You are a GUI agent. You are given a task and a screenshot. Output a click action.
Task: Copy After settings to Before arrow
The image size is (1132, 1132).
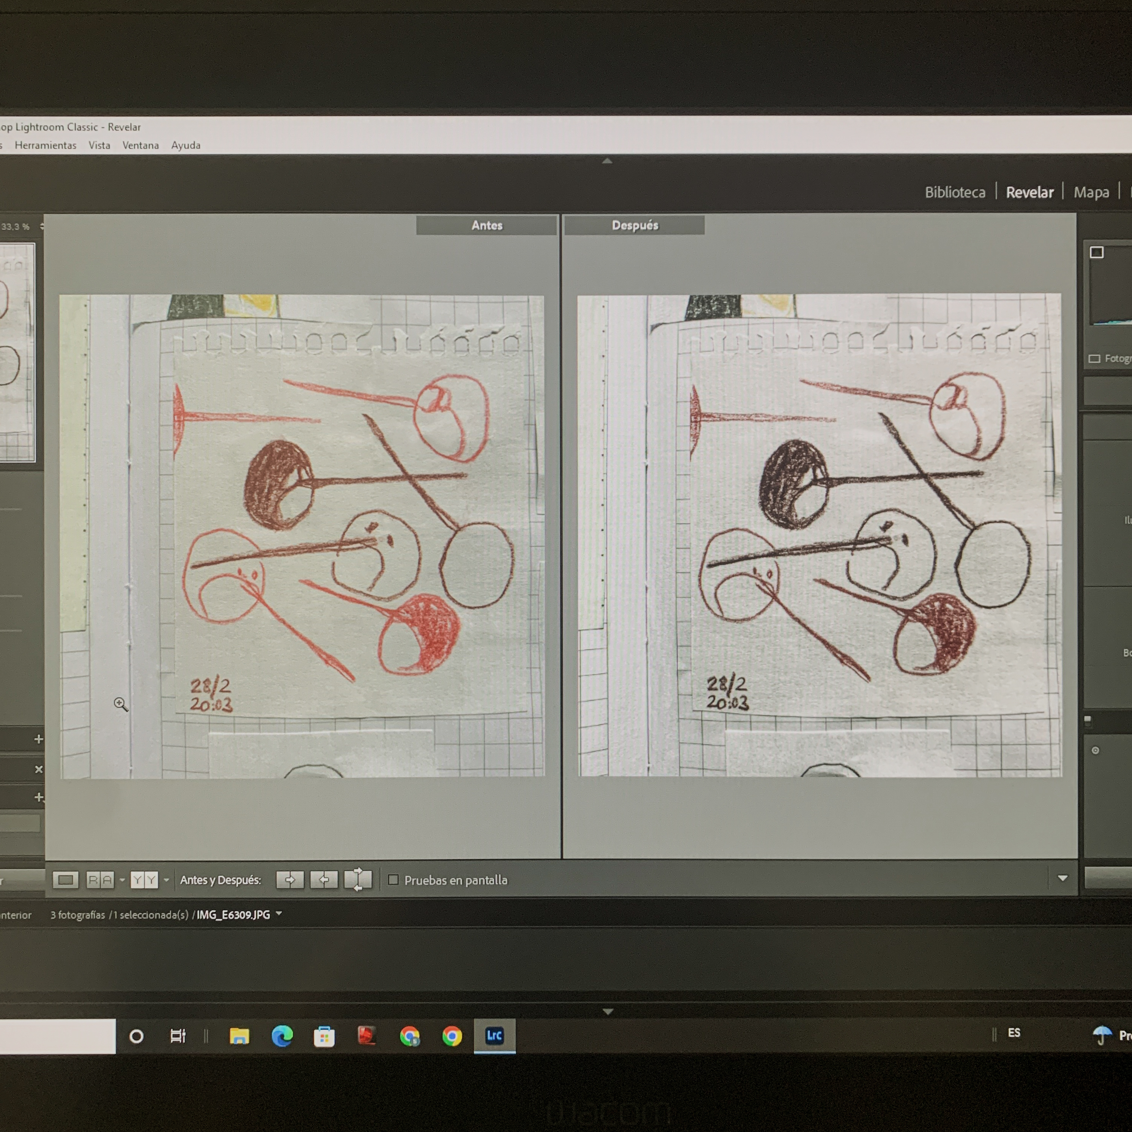(x=324, y=879)
